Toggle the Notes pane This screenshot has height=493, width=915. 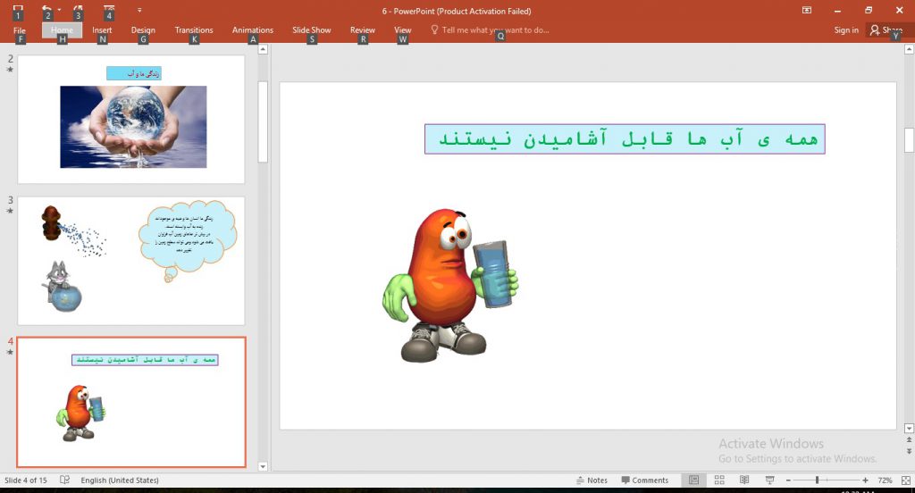(592, 480)
